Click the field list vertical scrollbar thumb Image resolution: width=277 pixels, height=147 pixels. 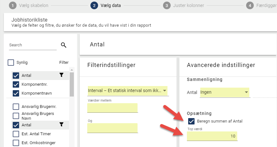tap(72, 84)
